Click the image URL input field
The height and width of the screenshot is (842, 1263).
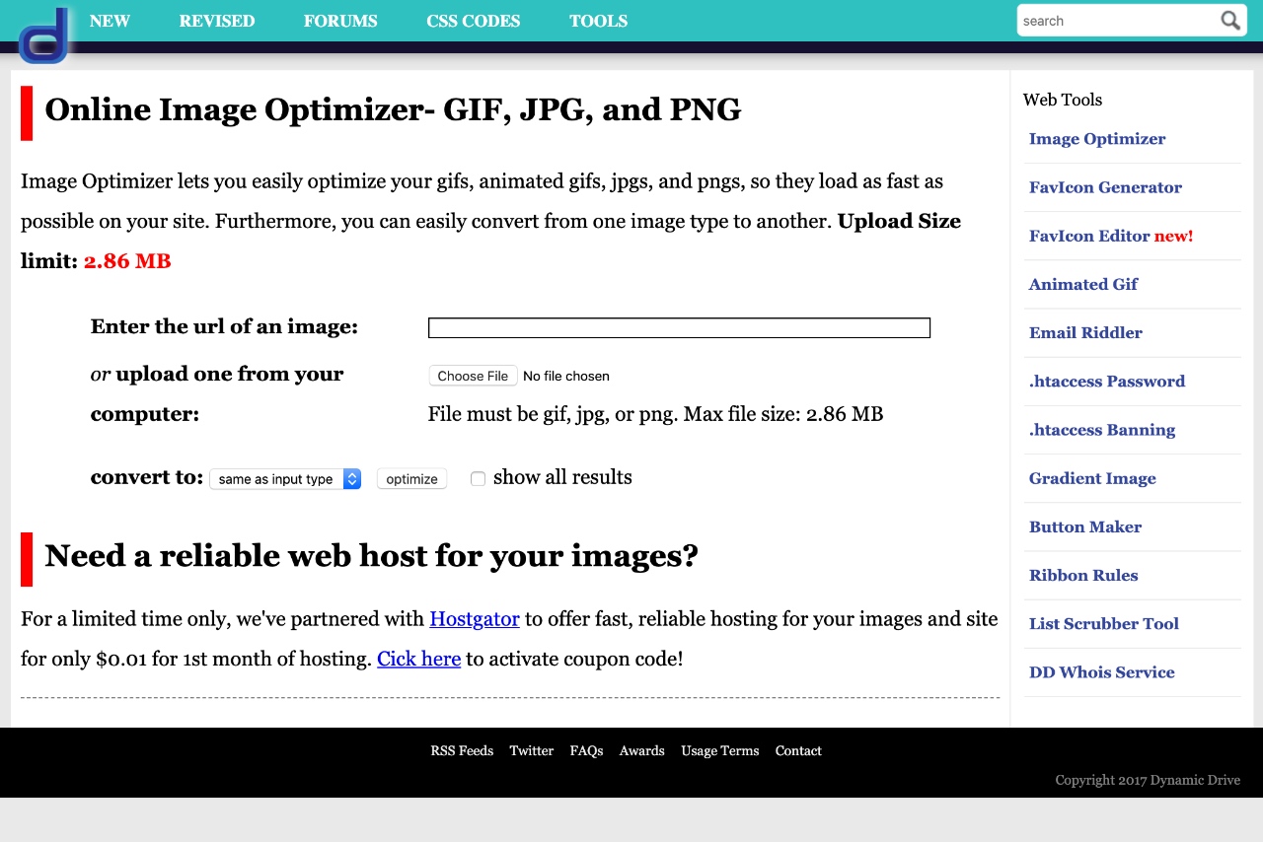click(x=679, y=328)
